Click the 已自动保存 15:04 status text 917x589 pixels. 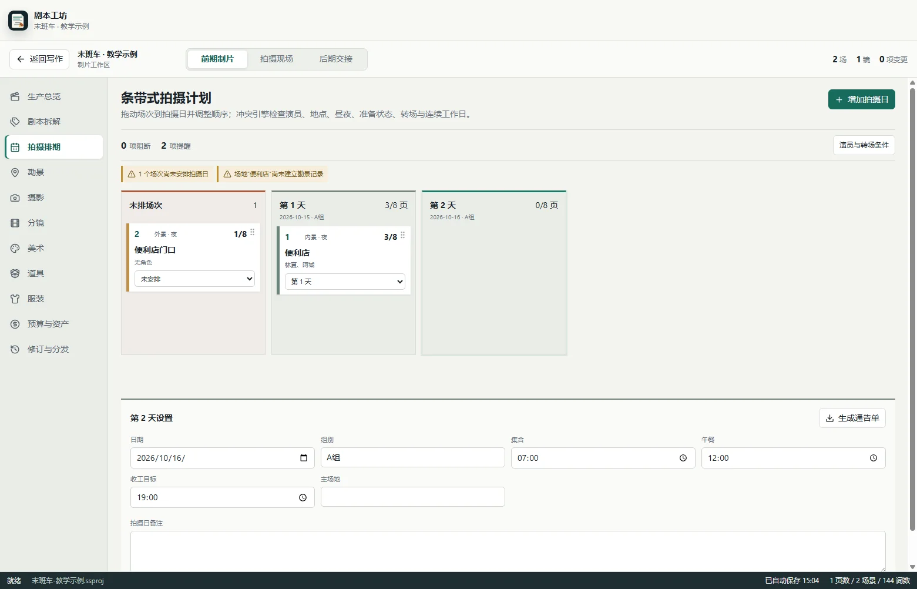[792, 581]
